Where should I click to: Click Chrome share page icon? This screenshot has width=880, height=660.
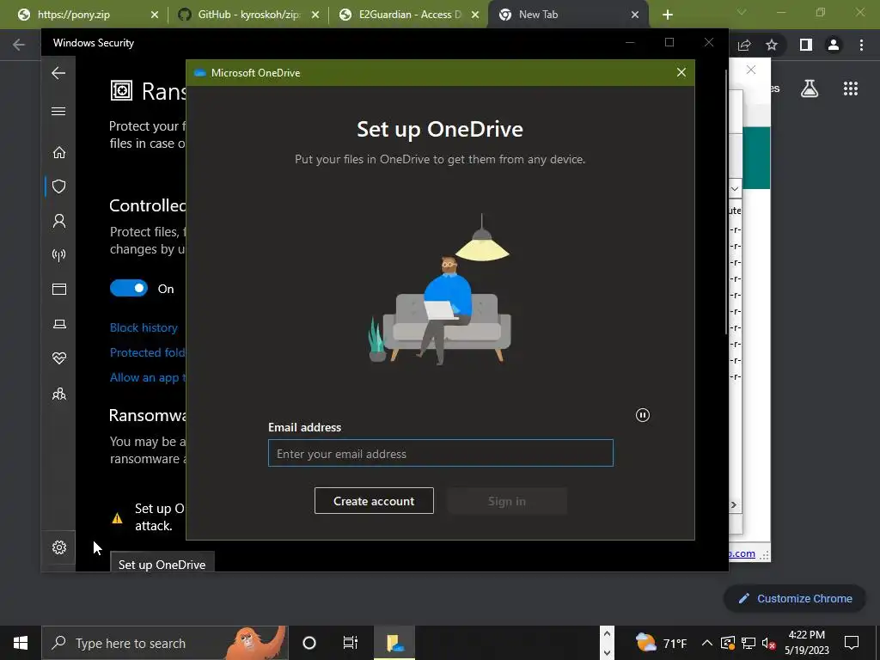coord(744,45)
